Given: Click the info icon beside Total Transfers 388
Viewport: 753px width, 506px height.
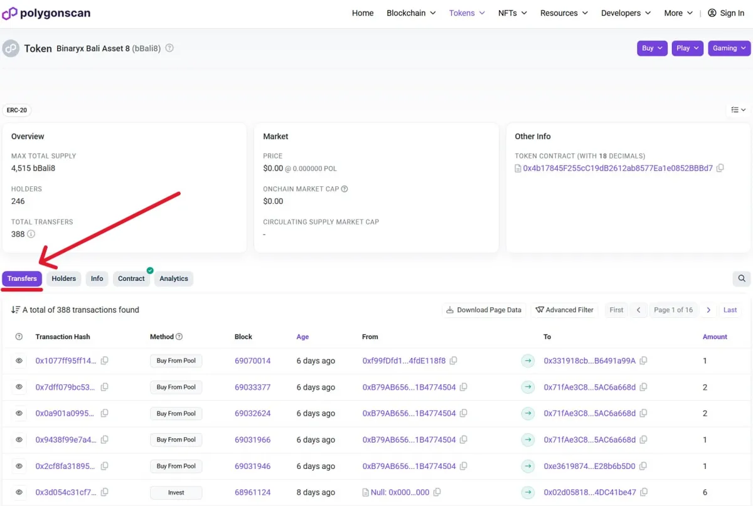Looking at the screenshot, I should (x=31, y=235).
